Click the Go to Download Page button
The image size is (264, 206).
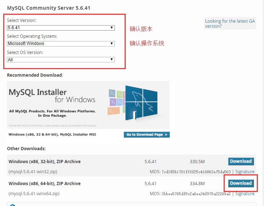147,134
